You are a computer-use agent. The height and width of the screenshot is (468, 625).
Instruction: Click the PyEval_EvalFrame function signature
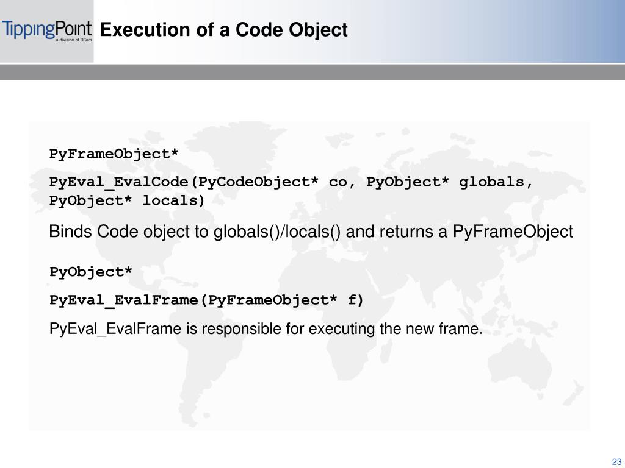click(206, 300)
